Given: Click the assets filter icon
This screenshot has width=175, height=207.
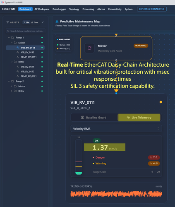Looking at the screenshot, I should point(7,22).
